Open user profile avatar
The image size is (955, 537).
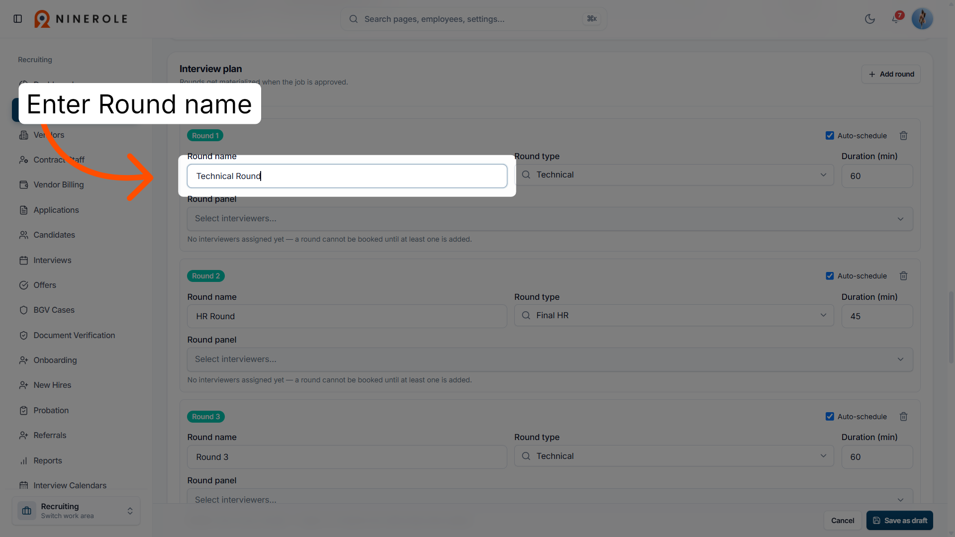[x=922, y=19]
